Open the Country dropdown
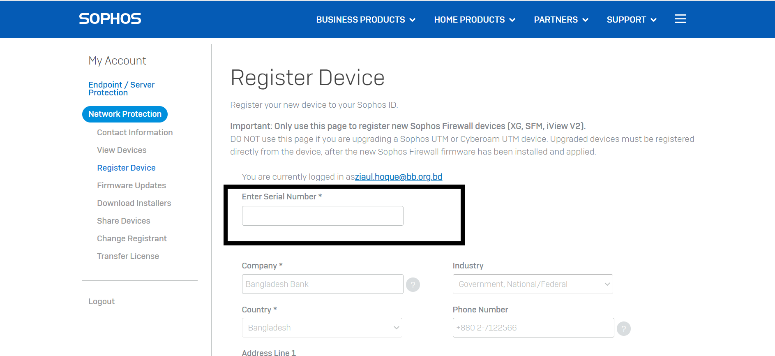The width and height of the screenshot is (775, 356). (x=322, y=328)
